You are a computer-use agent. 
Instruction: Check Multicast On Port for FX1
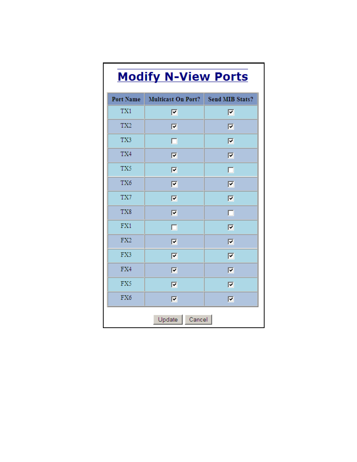point(174,227)
